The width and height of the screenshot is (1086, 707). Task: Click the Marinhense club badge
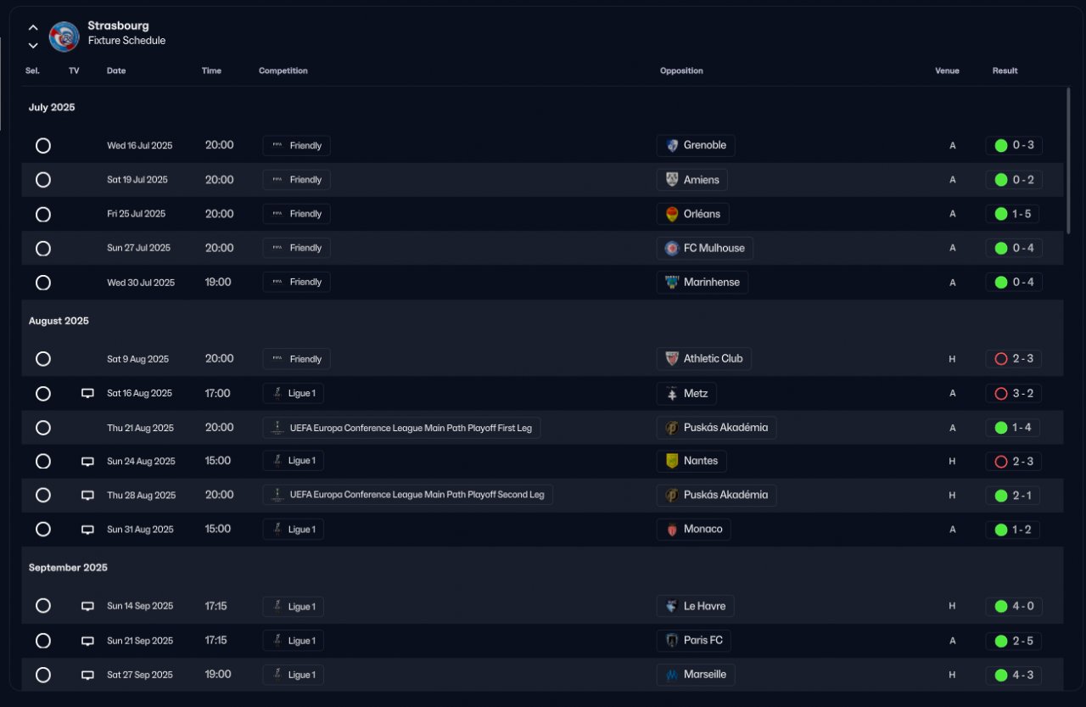[x=672, y=282]
